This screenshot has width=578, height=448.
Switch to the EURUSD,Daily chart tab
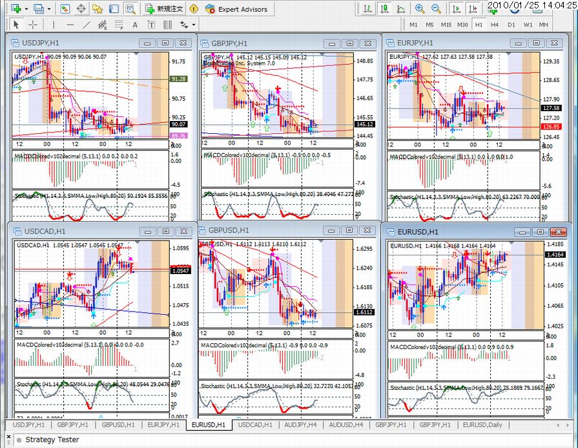(x=482, y=425)
